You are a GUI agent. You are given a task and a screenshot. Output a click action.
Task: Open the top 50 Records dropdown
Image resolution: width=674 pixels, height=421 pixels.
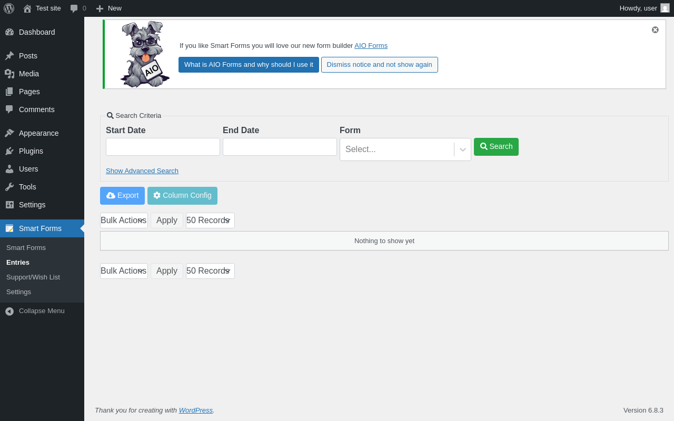(210, 220)
